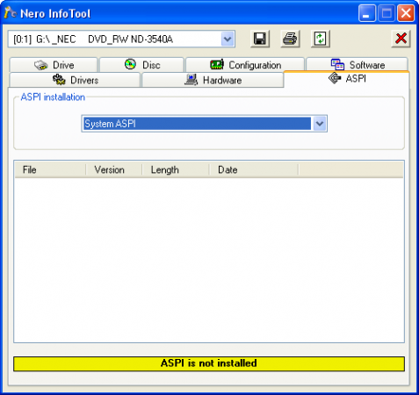Sort list by Version column header

point(114,169)
